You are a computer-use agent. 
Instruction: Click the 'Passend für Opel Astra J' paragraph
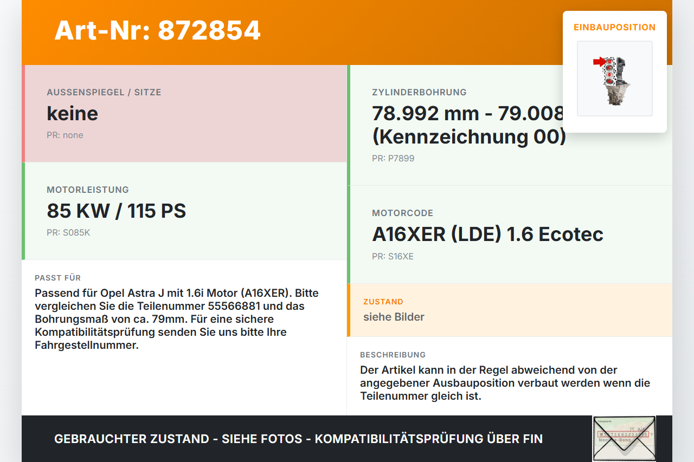tap(177, 319)
